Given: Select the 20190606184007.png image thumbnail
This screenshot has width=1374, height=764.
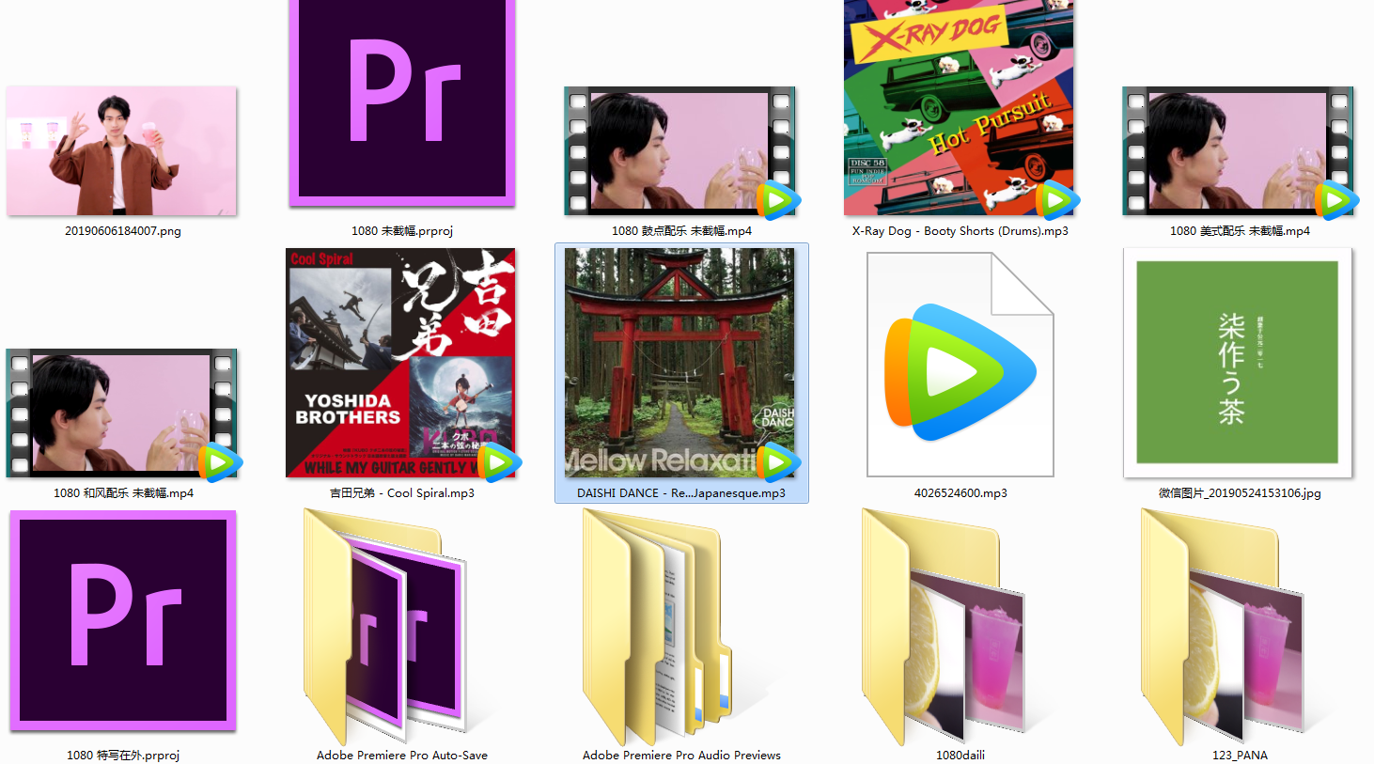Looking at the screenshot, I should [122, 150].
